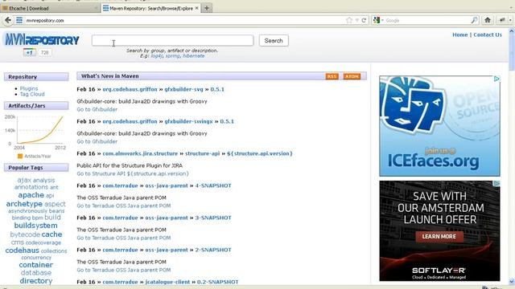Open the com.almworks.jira.structure group link
Image resolution: width=515 pixels, height=289 pixels.
point(140,153)
